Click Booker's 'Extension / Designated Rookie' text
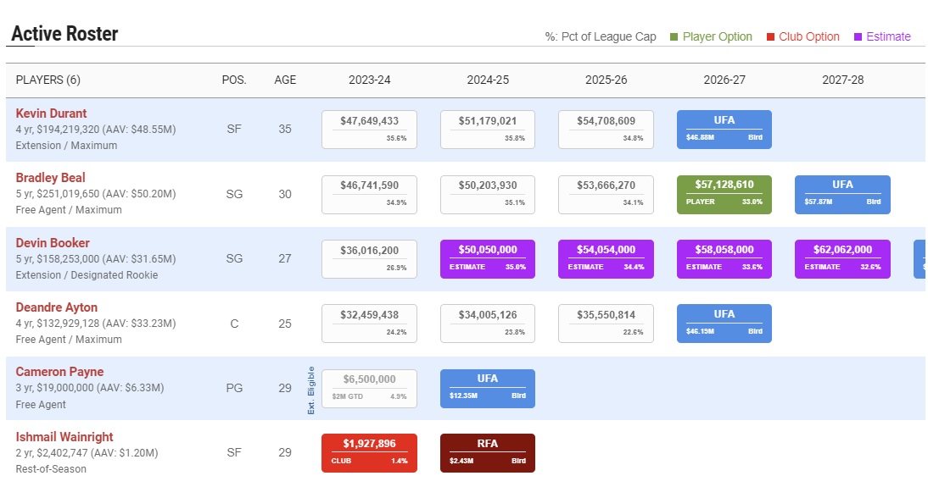The width and height of the screenshot is (928, 498). coord(87,275)
